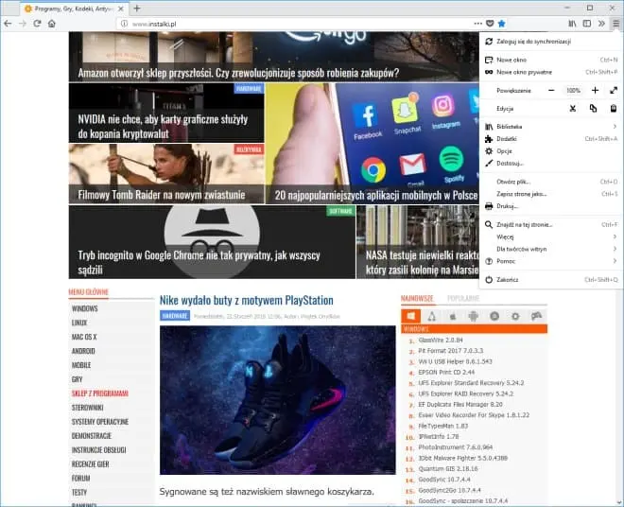Expand the Biblioteka submenu
This screenshot has height=507, width=624.
551,127
